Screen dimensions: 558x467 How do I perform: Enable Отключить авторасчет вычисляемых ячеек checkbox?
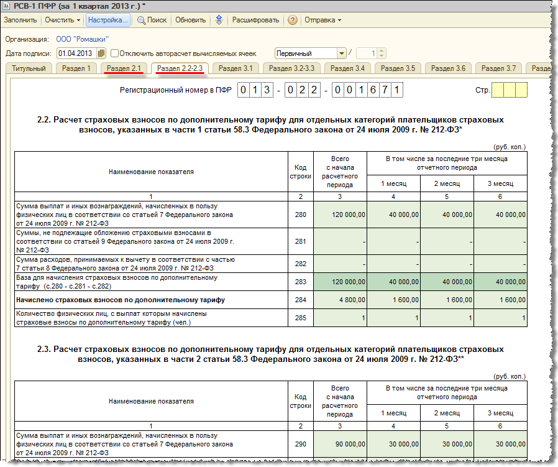[x=114, y=53]
